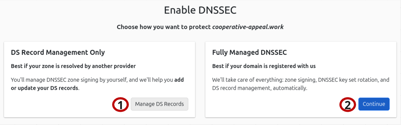Click the 'Choose how you want to protect' text
This screenshot has width=401, height=125.
click(x=164, y=27)
